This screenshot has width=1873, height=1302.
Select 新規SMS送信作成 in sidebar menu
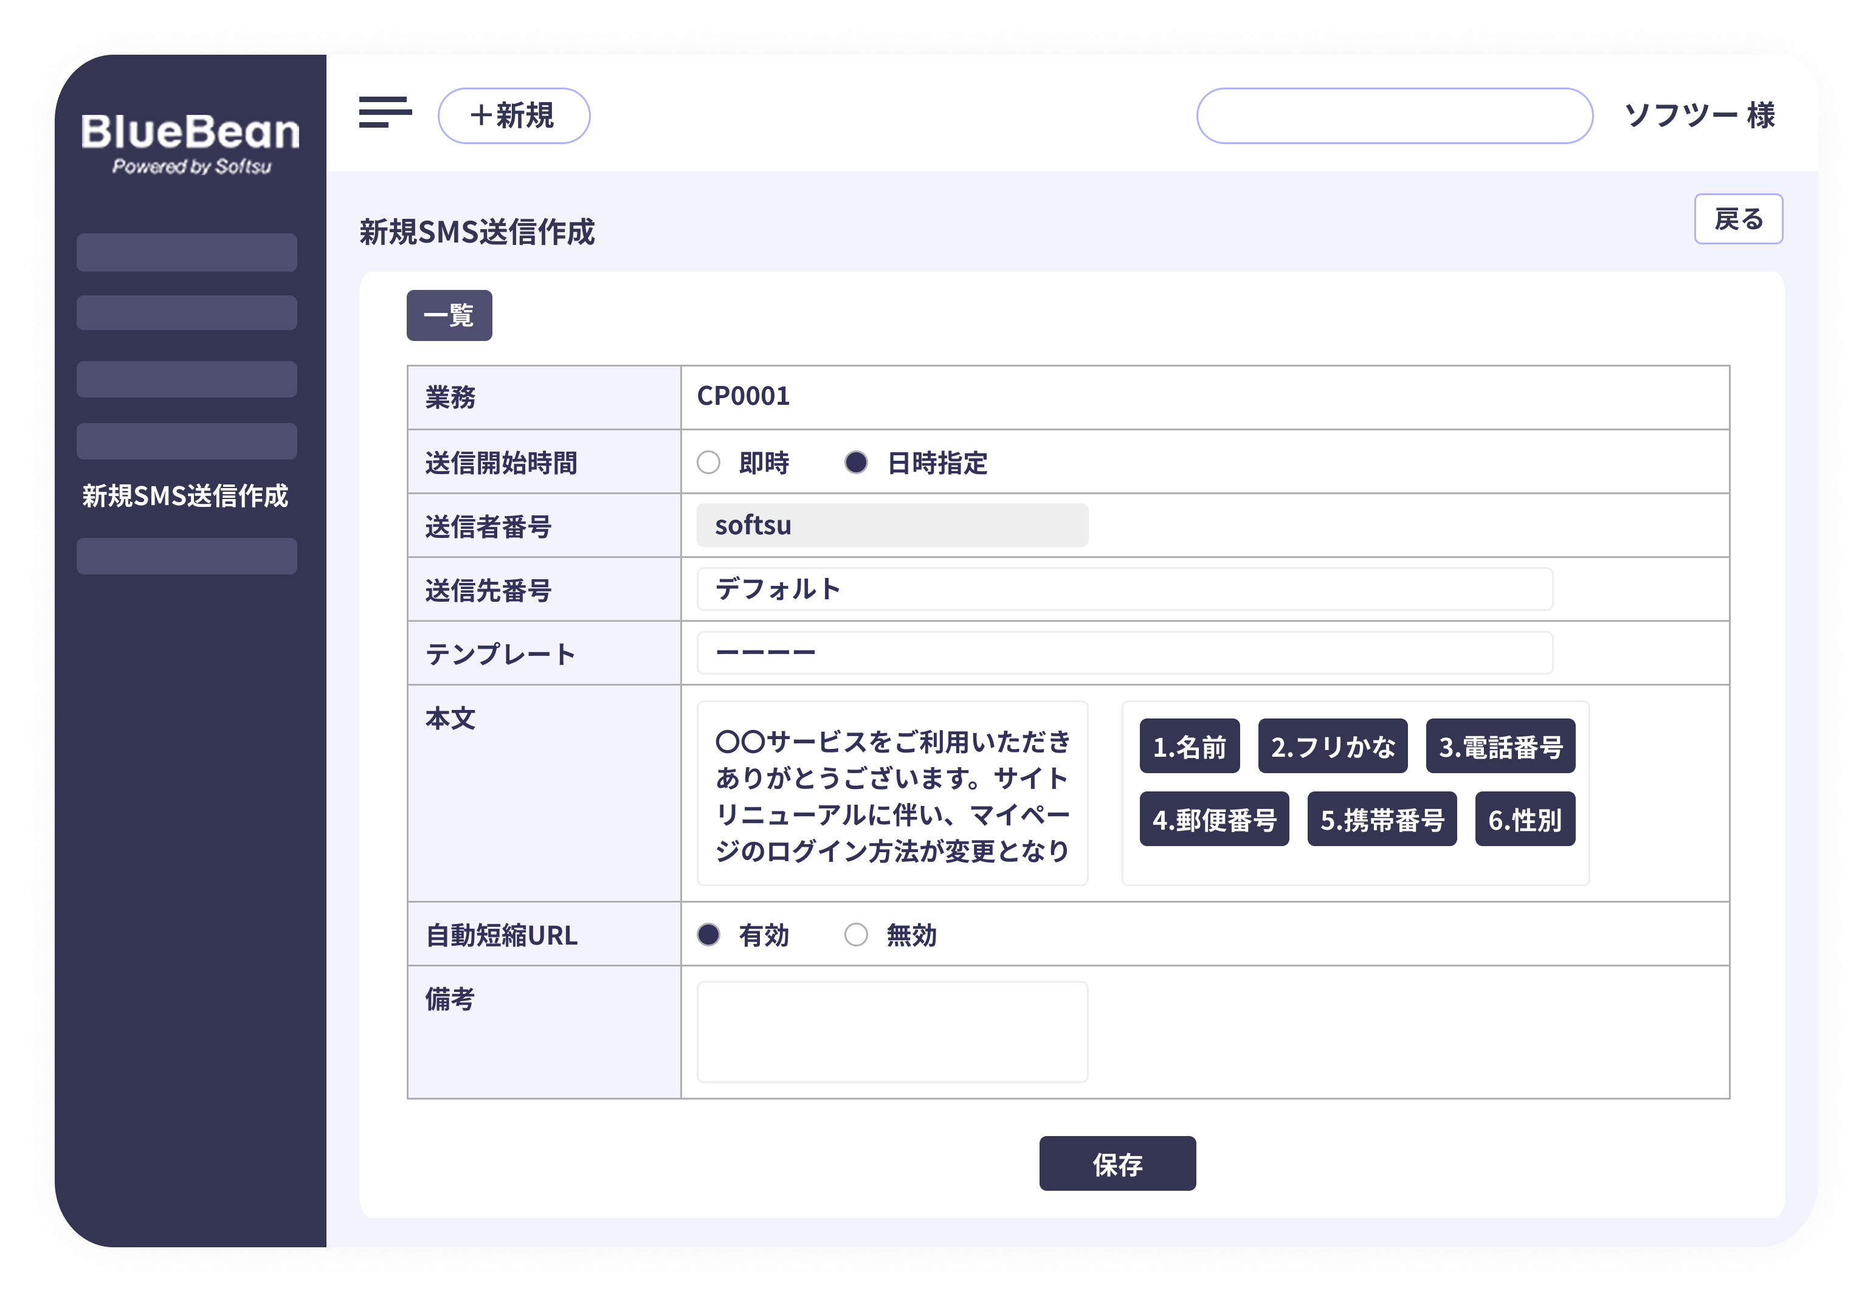point(185,496)
